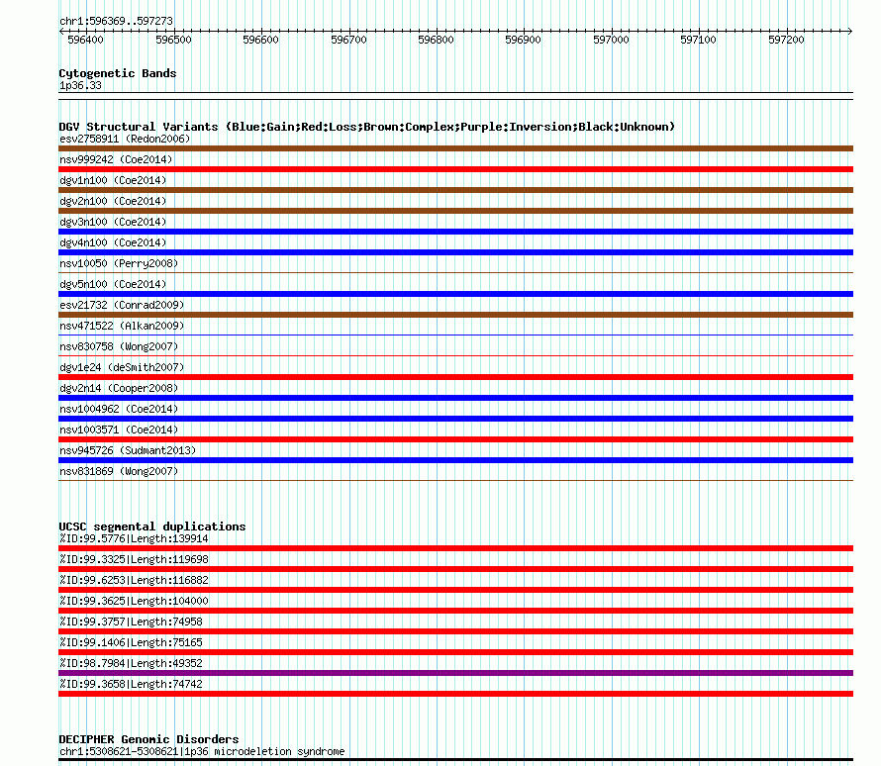Click the 597000 ruler position

coord(612,40)
